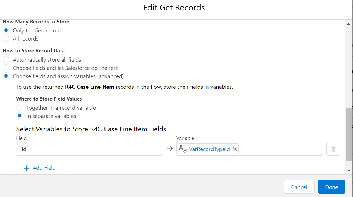Click the VarRecordTypeId pill label

click(209, 149)
